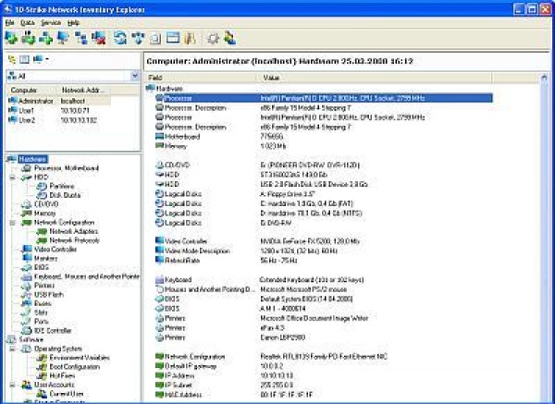Select User1 in the computer list
The width and height of the screenshot is (555, 404).
[x=24, y=111]
